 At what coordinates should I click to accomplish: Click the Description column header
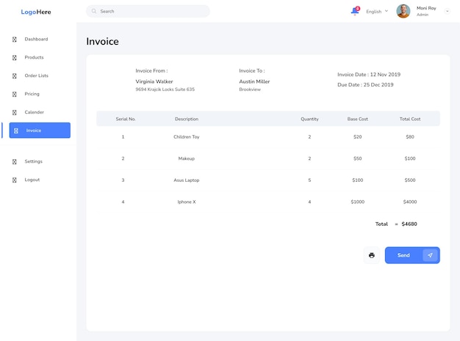coord(187,119)
